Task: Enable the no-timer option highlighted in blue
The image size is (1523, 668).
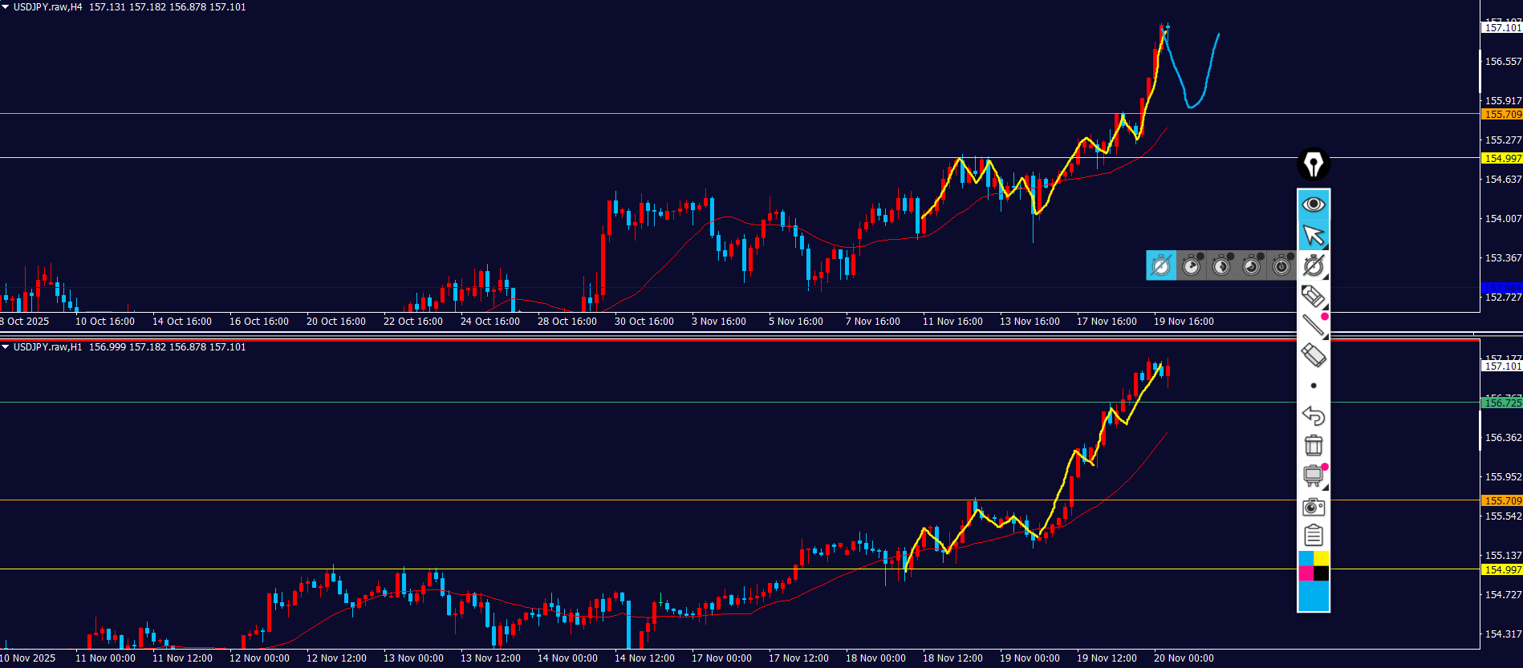Action: pos(1161,265)
